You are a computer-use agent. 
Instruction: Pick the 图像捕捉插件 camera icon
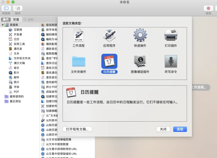tap(140, 61)
